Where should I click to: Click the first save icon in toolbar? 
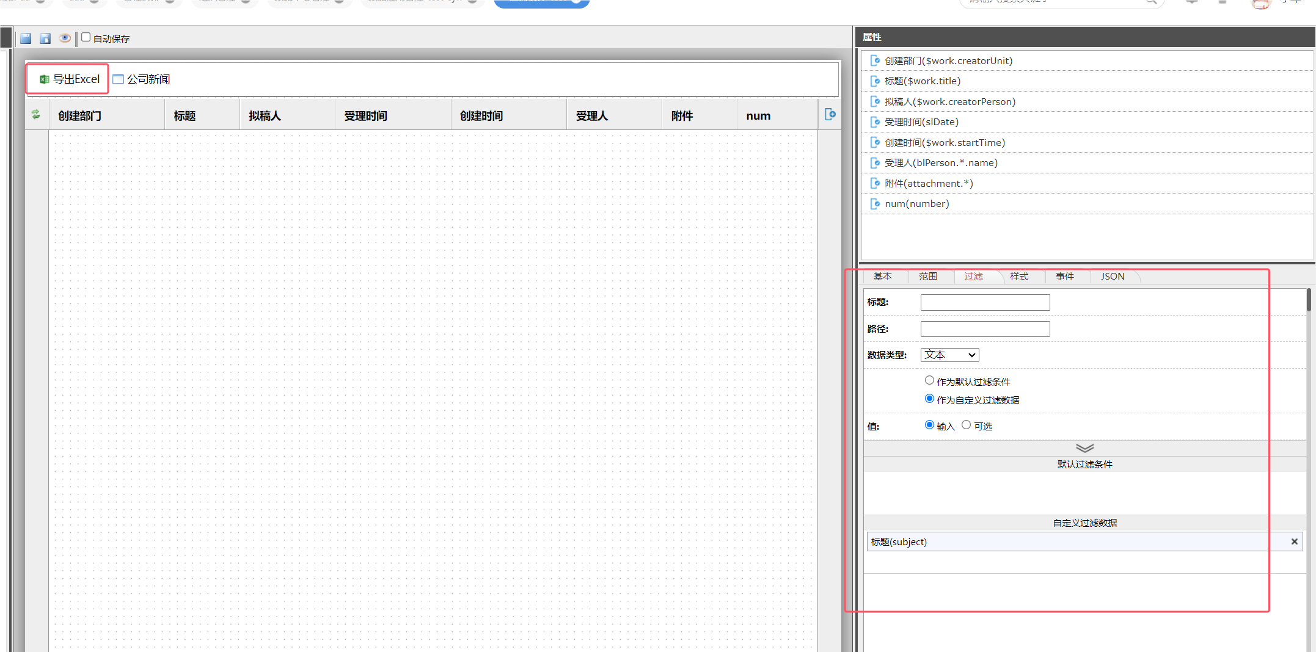26,38
